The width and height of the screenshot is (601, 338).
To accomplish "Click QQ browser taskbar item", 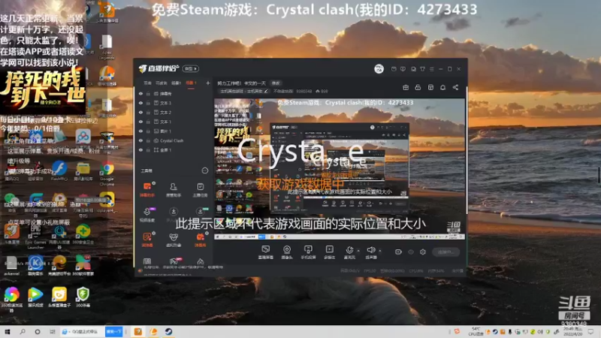I will coord(82,331).
